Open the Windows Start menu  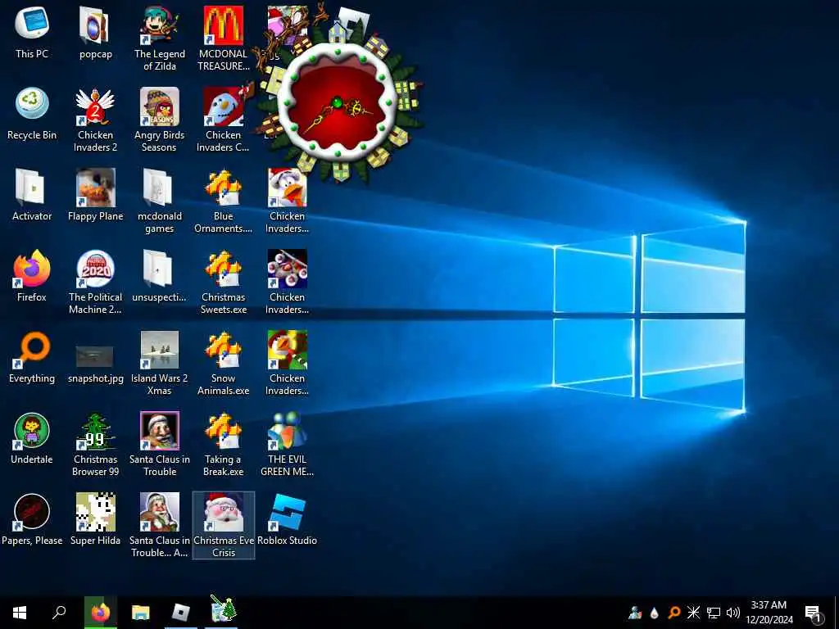[x=20, y=613]
